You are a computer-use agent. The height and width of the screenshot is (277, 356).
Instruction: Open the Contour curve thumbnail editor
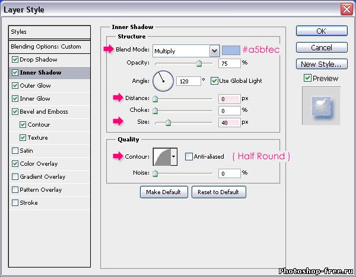tap(161, 156)
